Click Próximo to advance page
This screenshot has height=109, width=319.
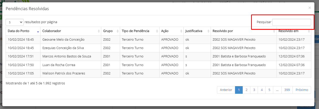pyautogui.click(x=302, y=90)
